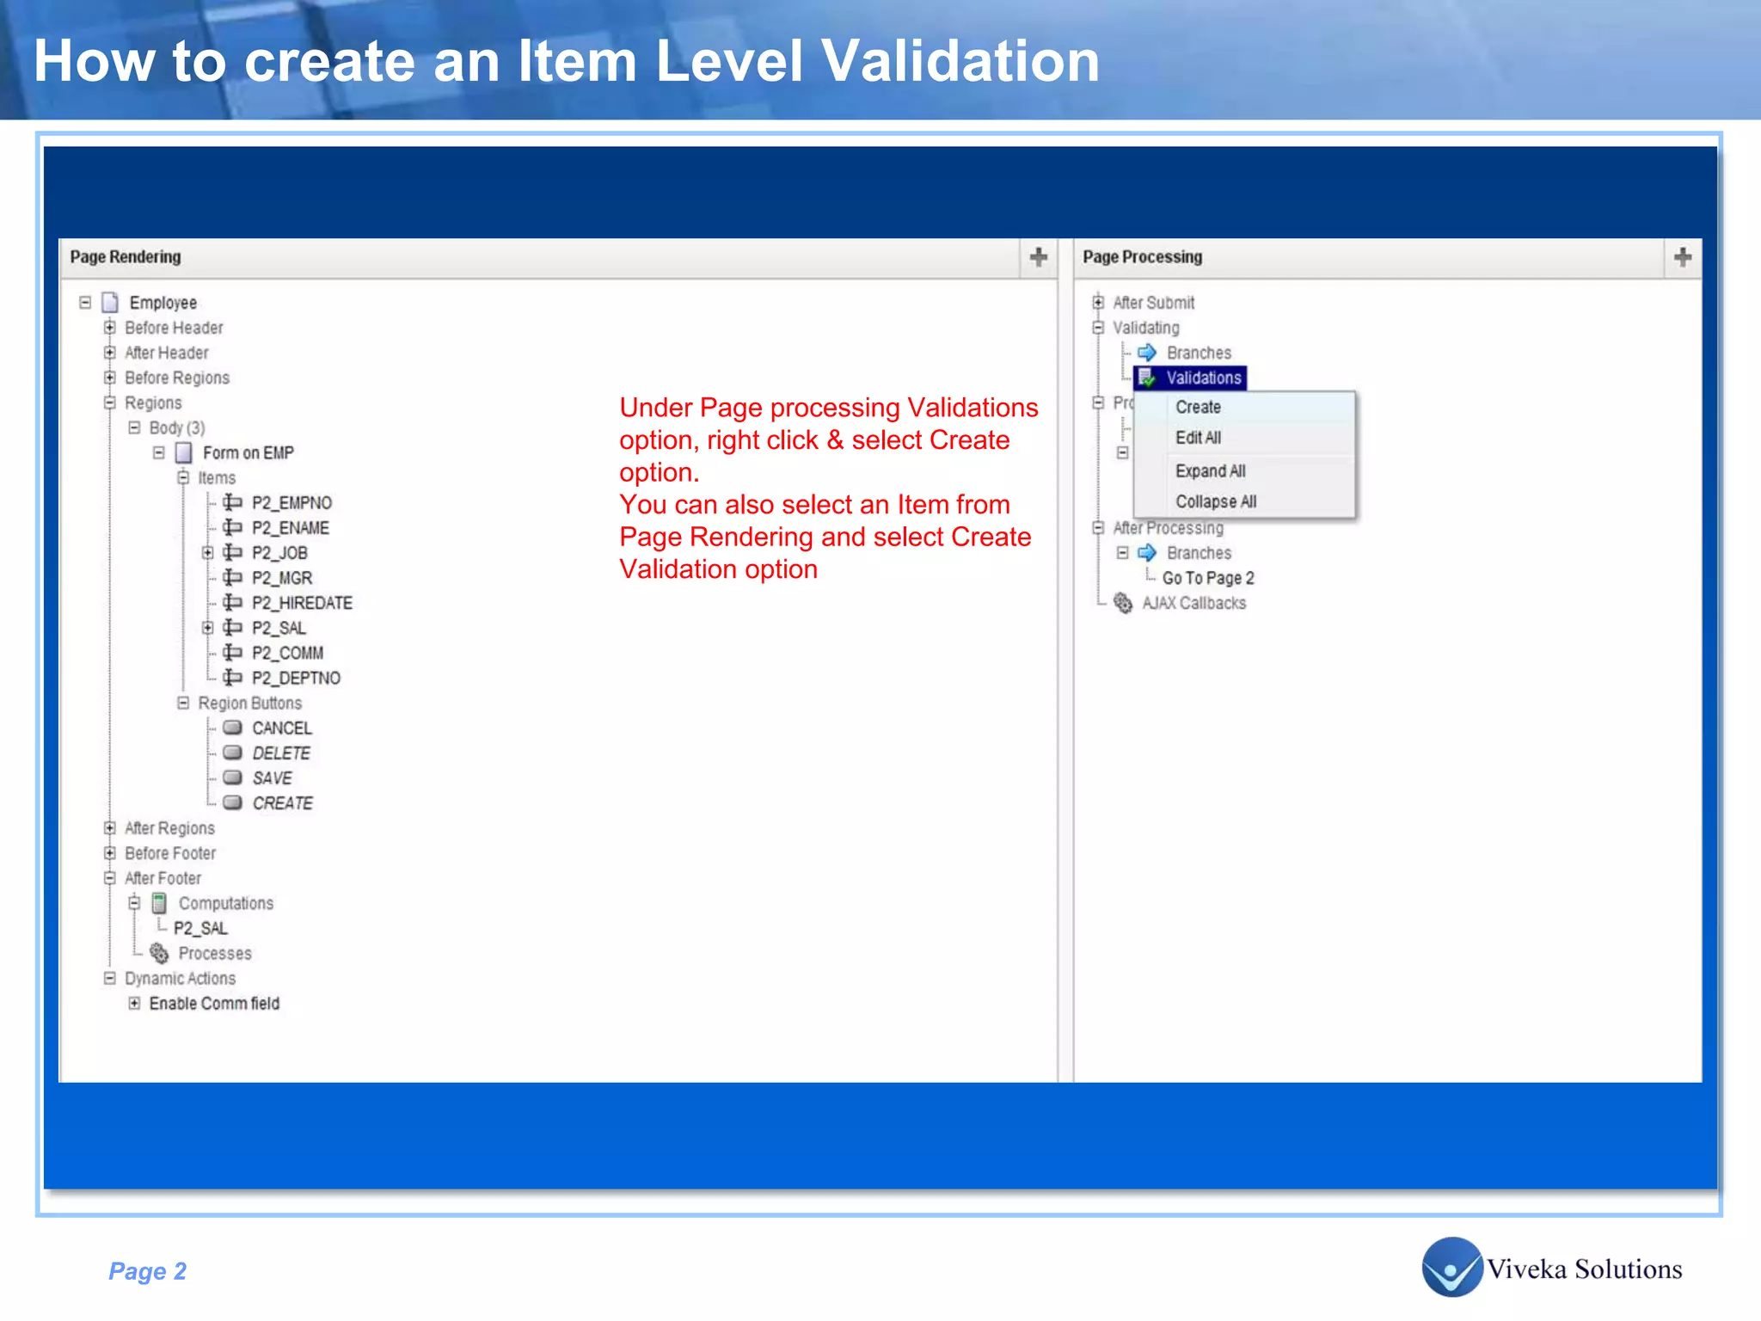Click the Form on EMP region icon
The height and width of the screenshot is (1321, 1761).
tap(183, 453)
